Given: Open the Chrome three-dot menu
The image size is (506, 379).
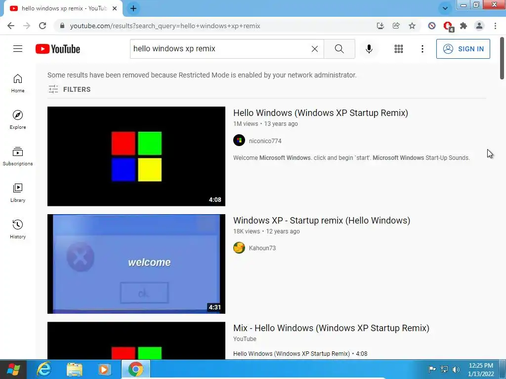Looking at the screenshot, I should pos(495,26).
